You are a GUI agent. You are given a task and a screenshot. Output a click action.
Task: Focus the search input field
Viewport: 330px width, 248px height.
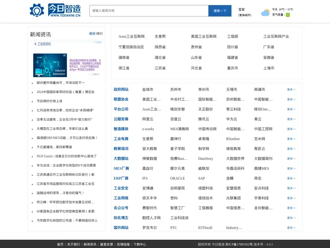point(149,11)
